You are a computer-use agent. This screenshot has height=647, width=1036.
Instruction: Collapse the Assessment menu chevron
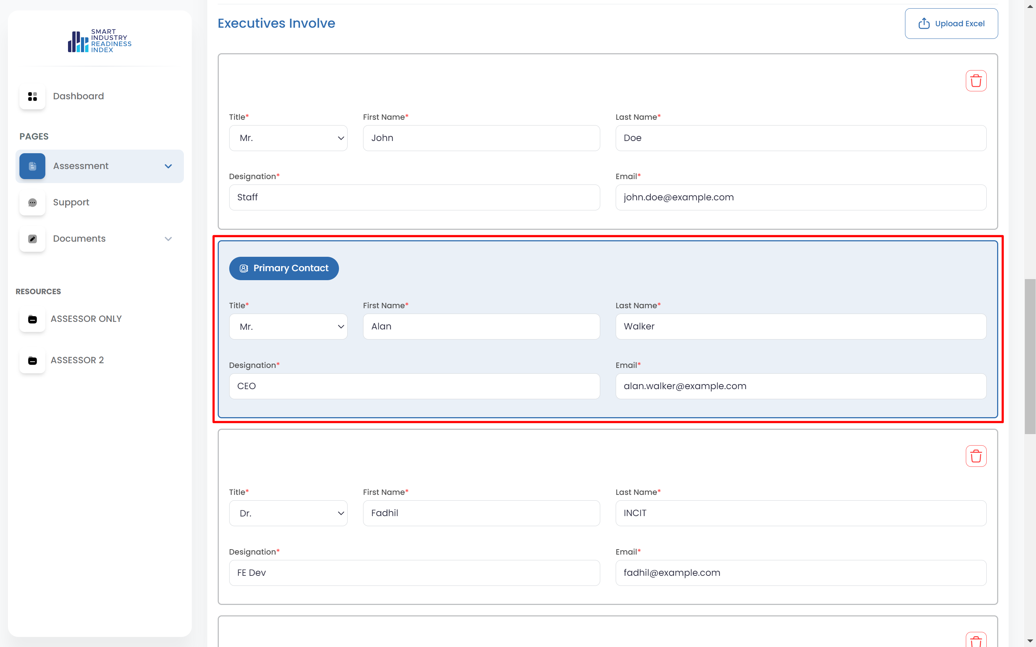[x=168, y=166]
